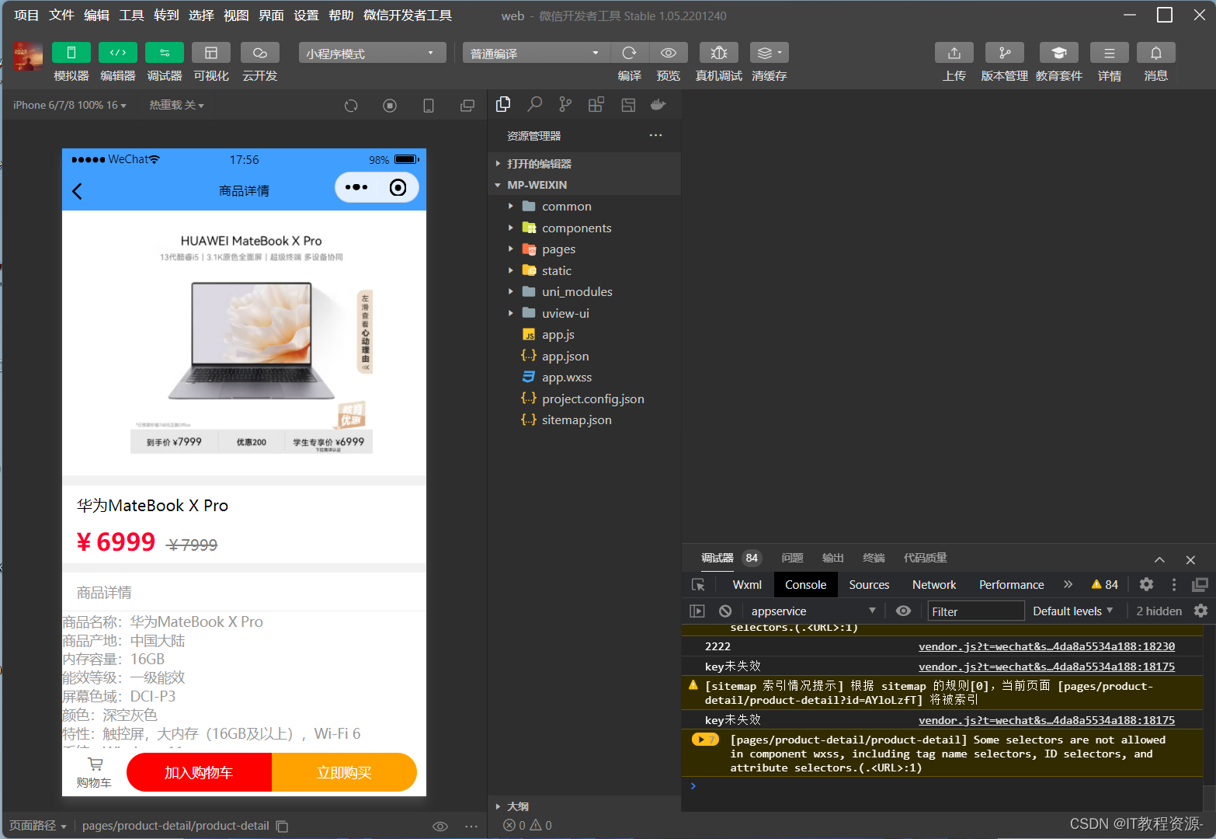Switch to the 问题 panel tab
Image resolution: width=1216 pixels, height=839 pixels.
coord(792,558)
